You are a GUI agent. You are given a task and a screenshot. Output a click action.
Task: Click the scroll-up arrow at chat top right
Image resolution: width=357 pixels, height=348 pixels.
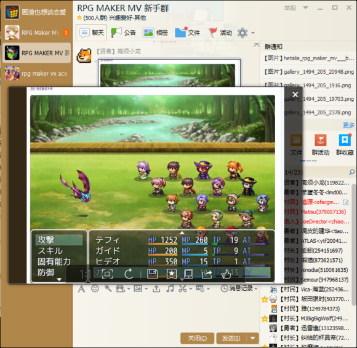point(257,45)
